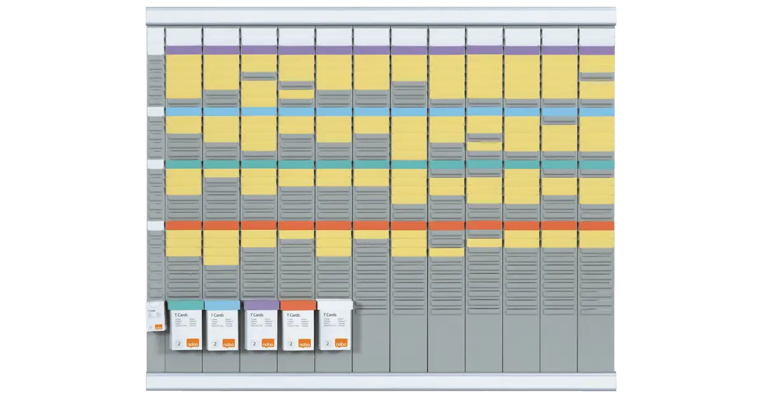
Task: Click the number "2" on the orange-topped pack
Action: pos(290,344)
